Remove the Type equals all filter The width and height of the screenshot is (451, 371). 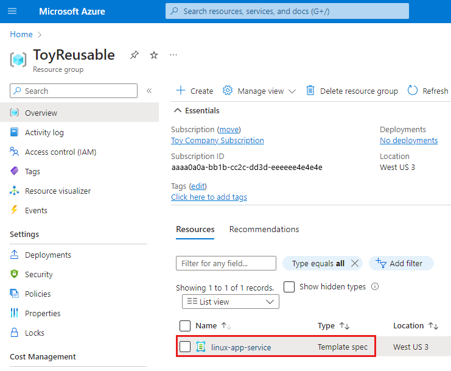[x=355, y=263]
